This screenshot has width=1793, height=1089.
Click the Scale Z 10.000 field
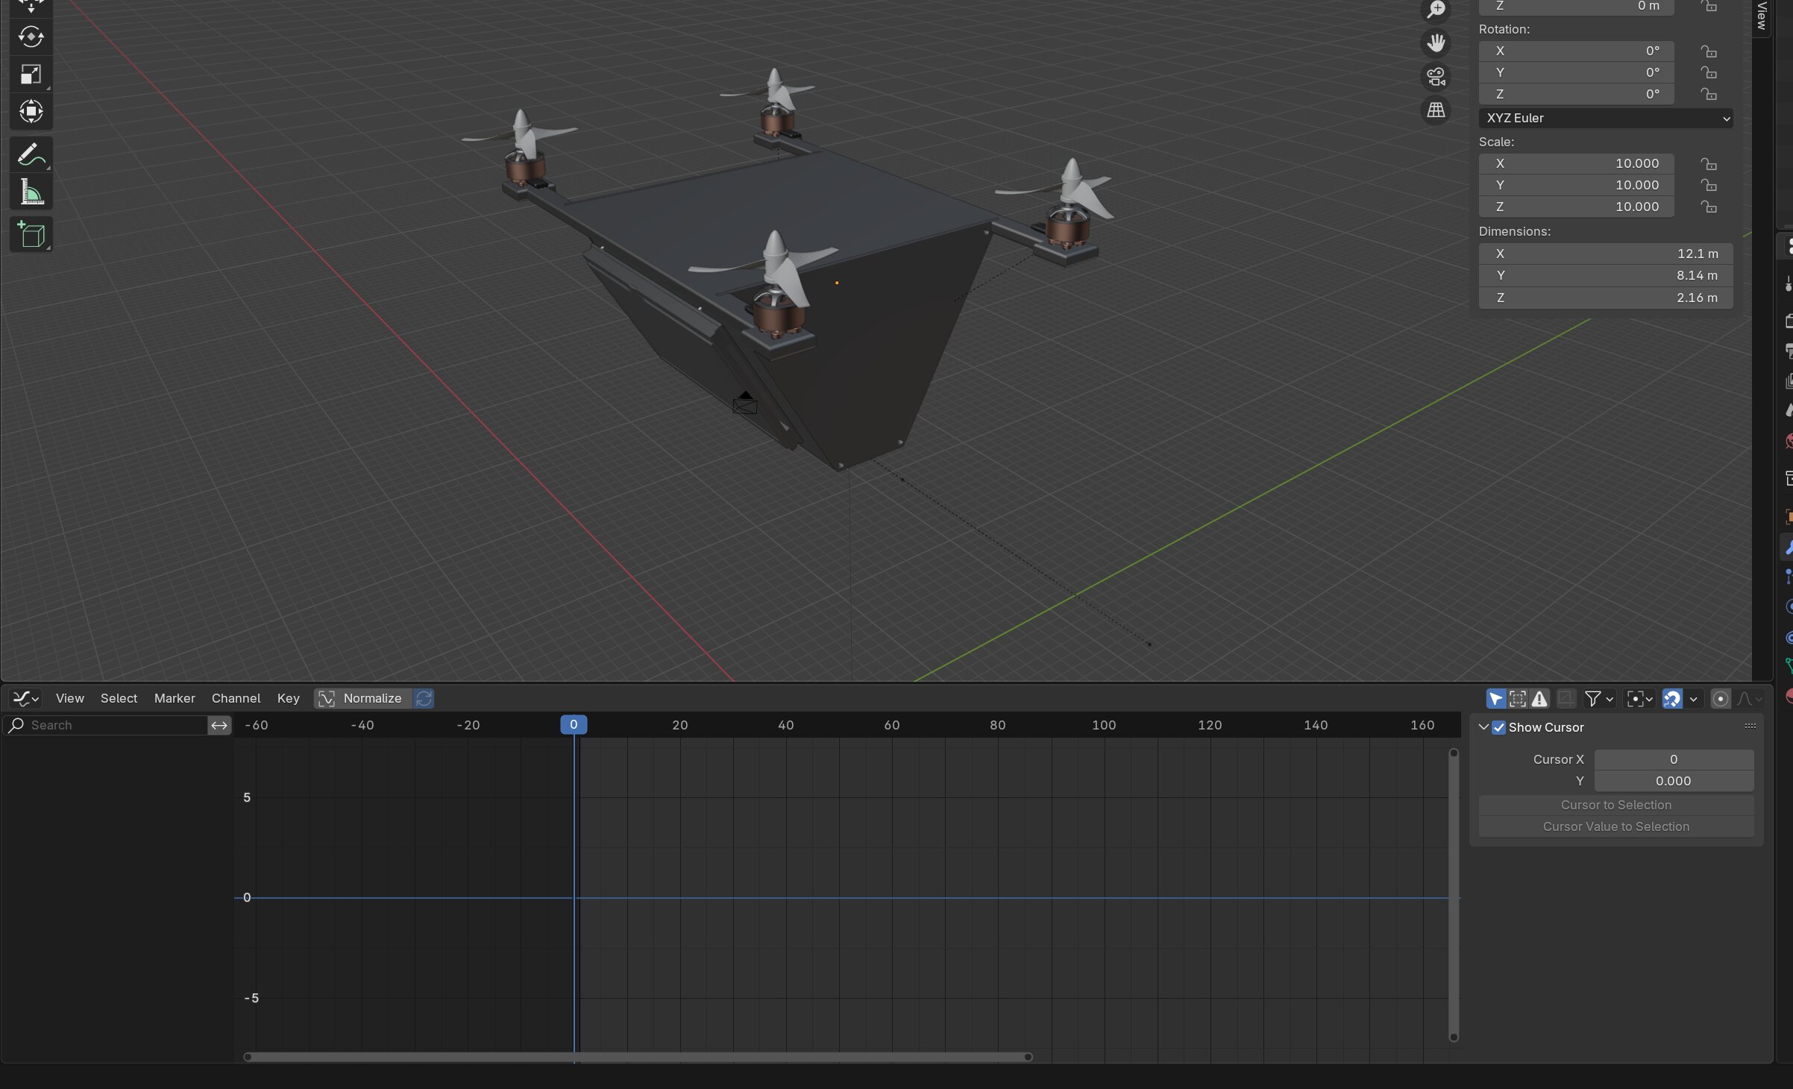click(x=1576, y=207)
